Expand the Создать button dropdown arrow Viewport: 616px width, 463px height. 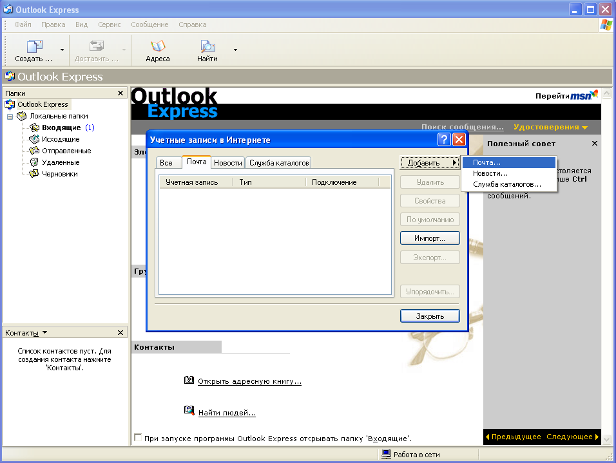(x=62, y=50)
